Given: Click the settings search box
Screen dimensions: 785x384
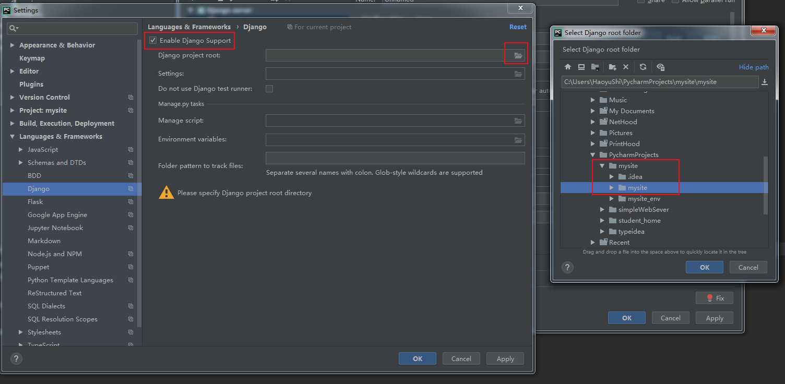Looking at the screenshot, I should (x=73, y=28).
